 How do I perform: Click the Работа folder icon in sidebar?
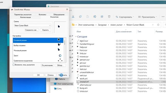pos(57,79)
